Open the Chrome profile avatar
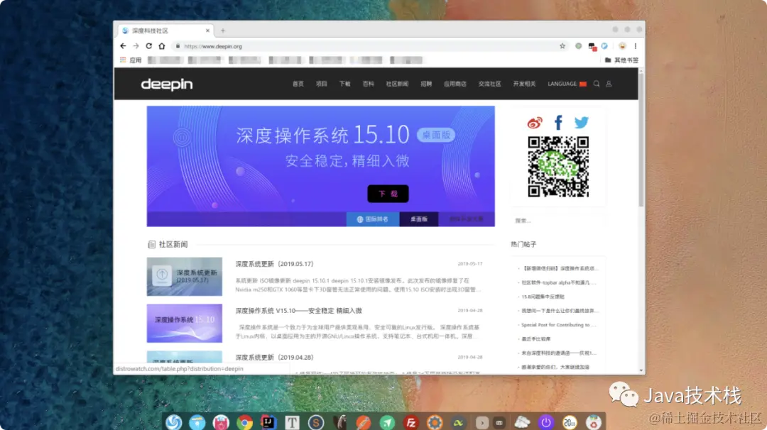Viewport: 767px width, 430px height. (622, 46)
